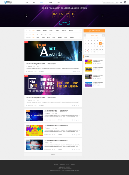Screen dimensions: 129x175
Task: Switch to the highlighted 活动 nav tab
Action: pyautogui.click(x=41, y=2)
